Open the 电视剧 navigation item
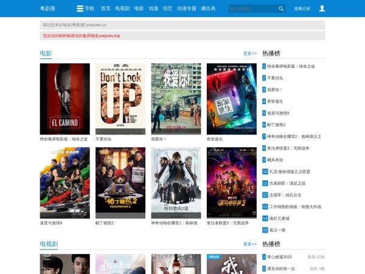The image size is (365, 274). coord(122,9)
